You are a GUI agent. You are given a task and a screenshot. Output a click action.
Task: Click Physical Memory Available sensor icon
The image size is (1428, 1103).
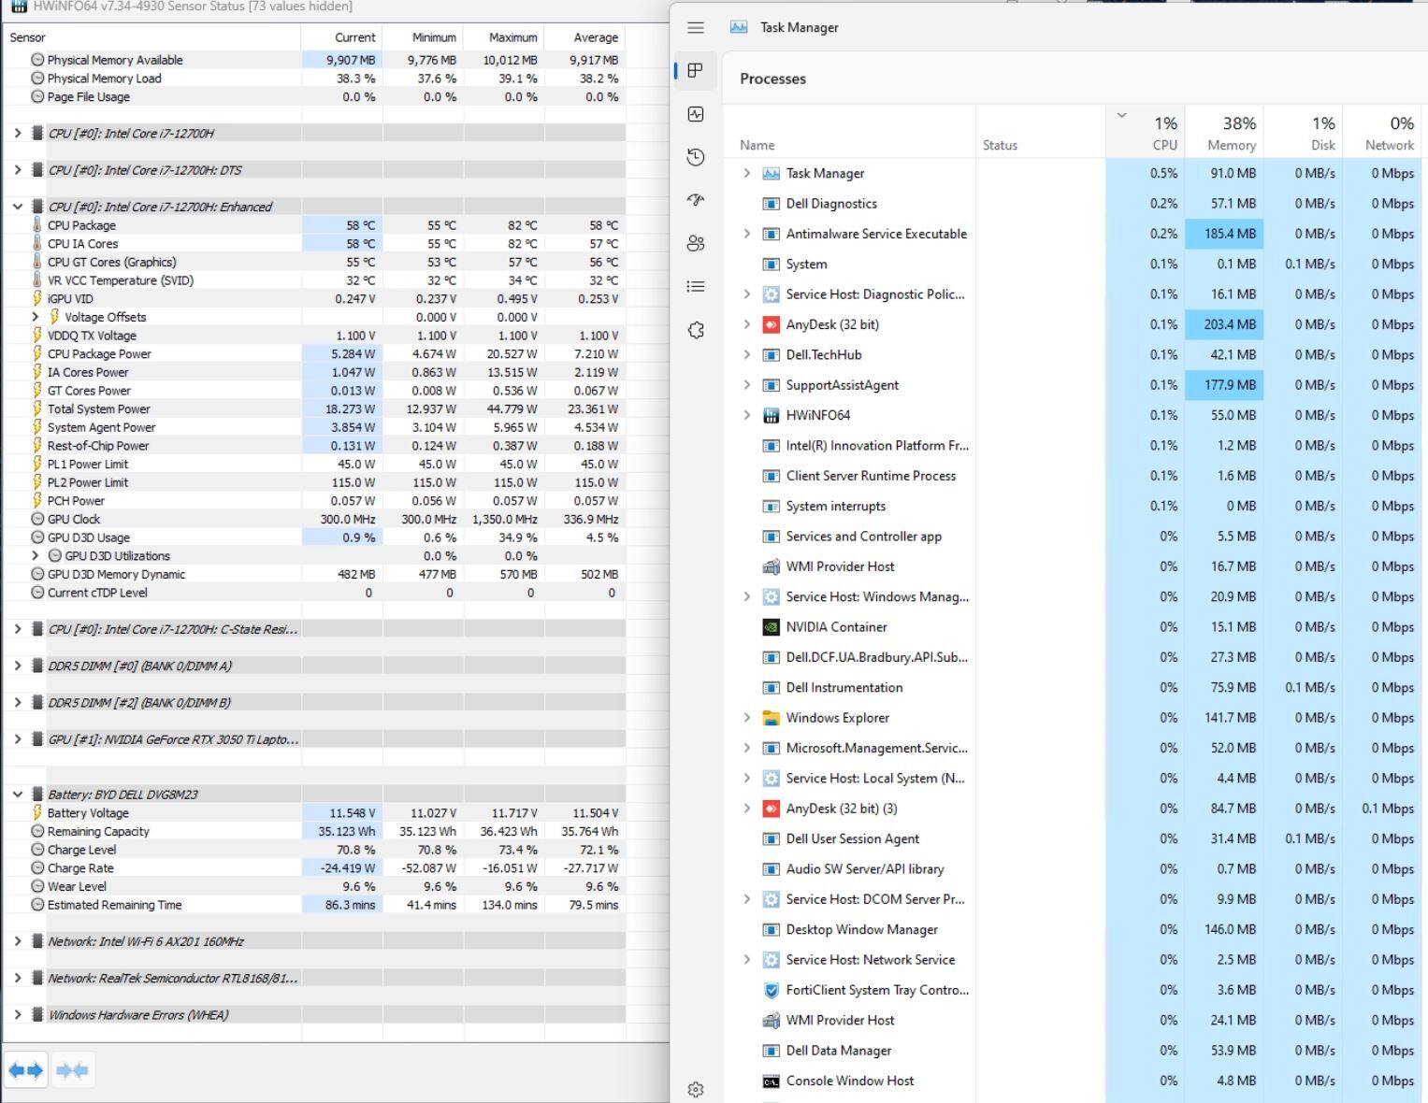pyautogui.click(x=37, y=60)
